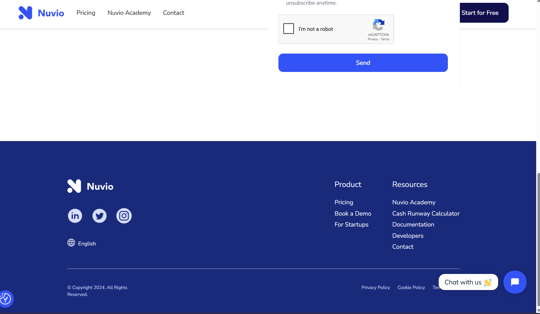Open Contact in the top navigation
This screenshot has height=314, width=540.
click(174, 13)
